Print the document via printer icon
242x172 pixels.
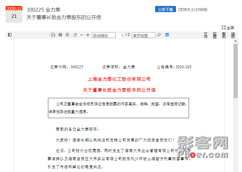coord(60,35)
